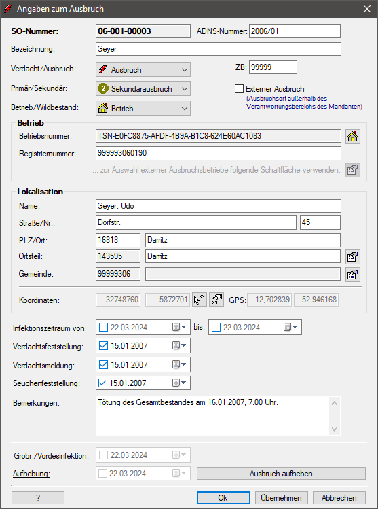The height and width of the screenshot is (509, 378).
Task: Click the Ortsteil name field
Action: pos(243,256)
